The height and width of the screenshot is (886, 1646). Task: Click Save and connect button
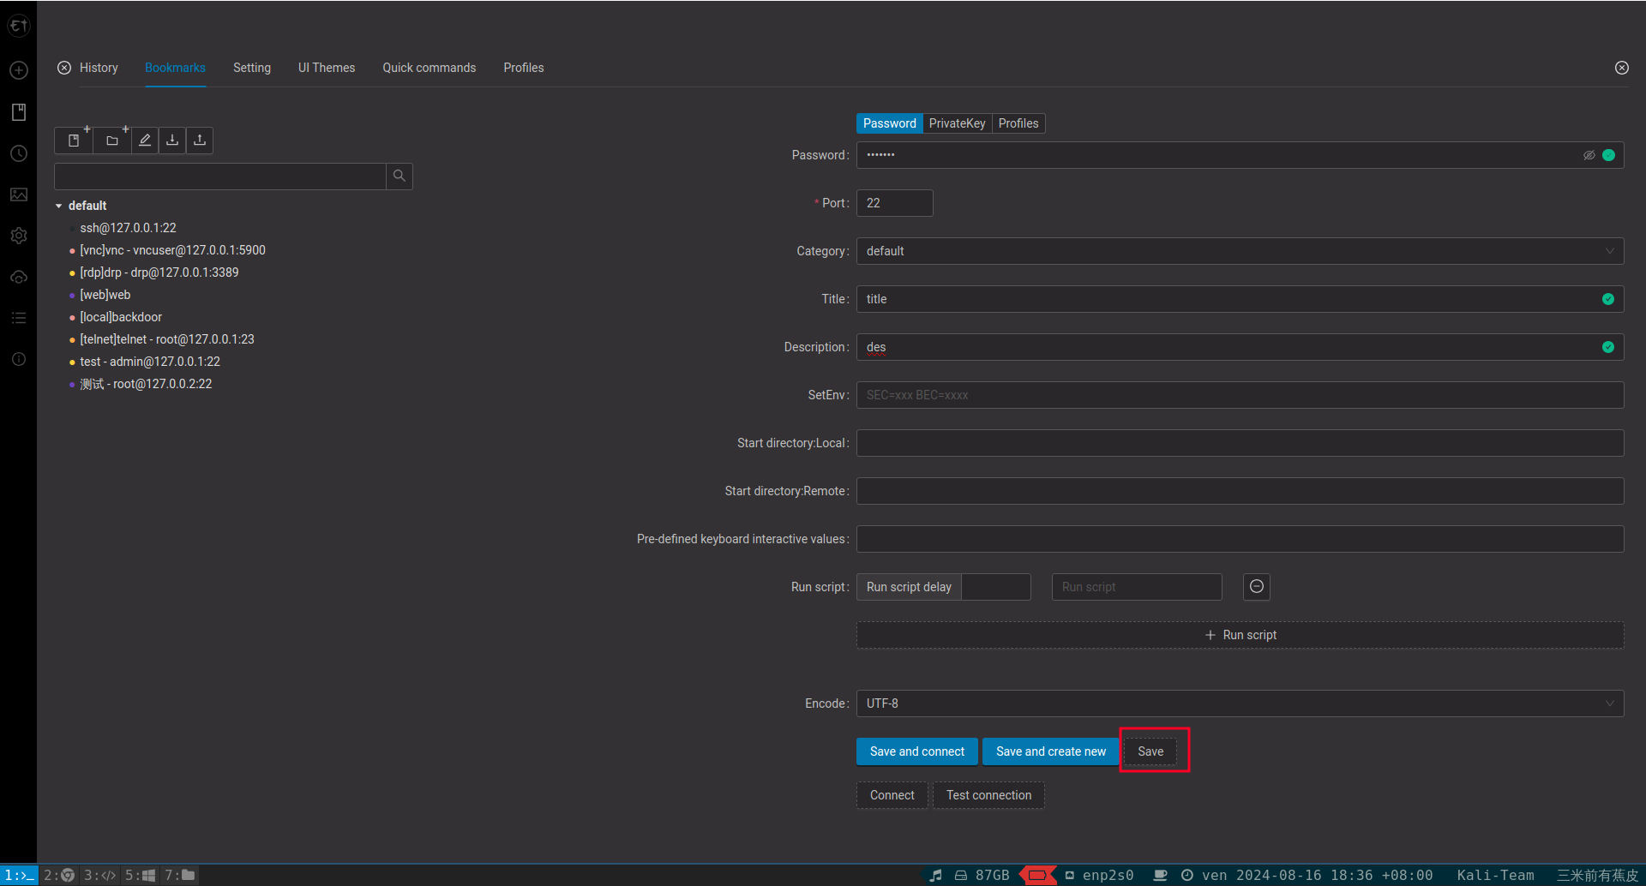(916, 751)
